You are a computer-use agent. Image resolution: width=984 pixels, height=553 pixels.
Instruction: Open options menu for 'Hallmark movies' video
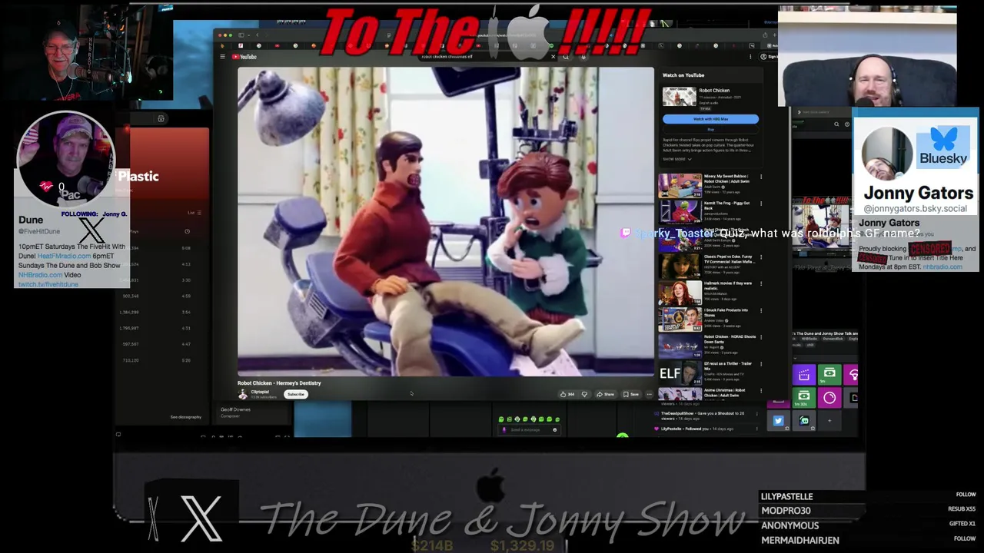(761, 283)
